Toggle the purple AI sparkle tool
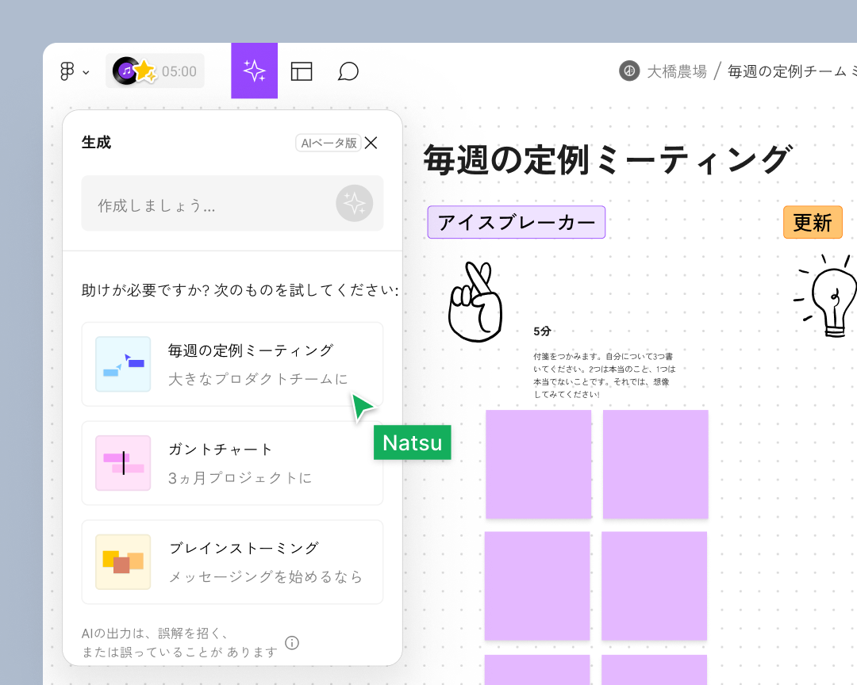 (254, 71)
